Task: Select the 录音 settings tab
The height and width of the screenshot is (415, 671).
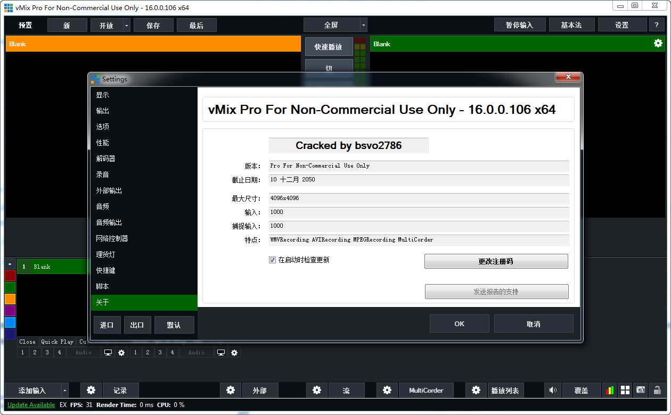Action: point(144,175)
